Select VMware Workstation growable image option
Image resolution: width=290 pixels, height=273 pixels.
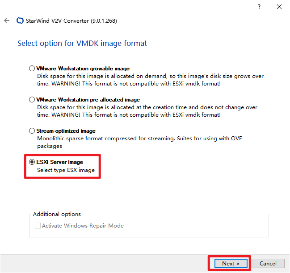(32, 69)
